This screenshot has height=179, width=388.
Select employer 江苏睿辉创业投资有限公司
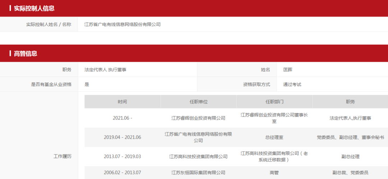point(198,118)
